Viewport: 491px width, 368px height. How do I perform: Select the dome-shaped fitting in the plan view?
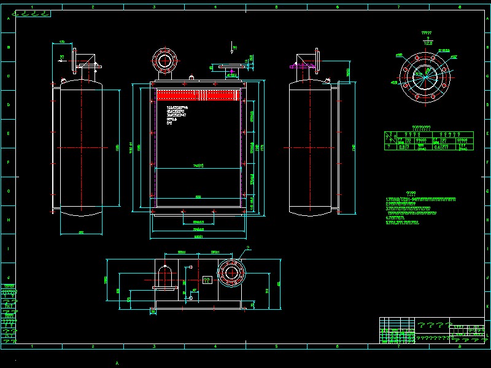(165, 277)
